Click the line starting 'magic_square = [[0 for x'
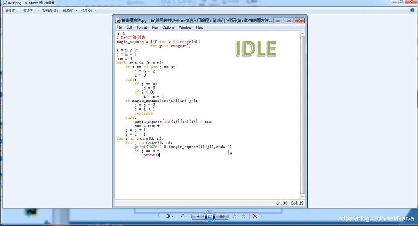418x226 pixels. click(x=158, y=42)
